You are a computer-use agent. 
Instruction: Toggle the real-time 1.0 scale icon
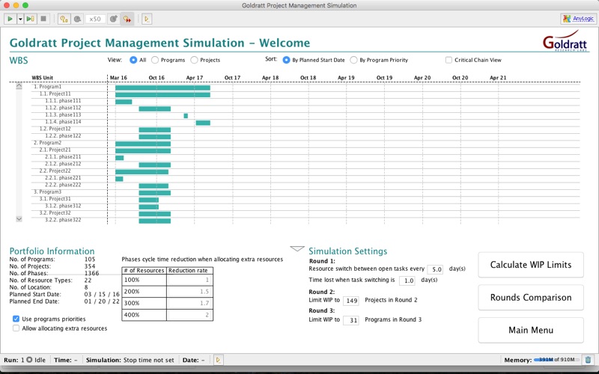[64, 19]
